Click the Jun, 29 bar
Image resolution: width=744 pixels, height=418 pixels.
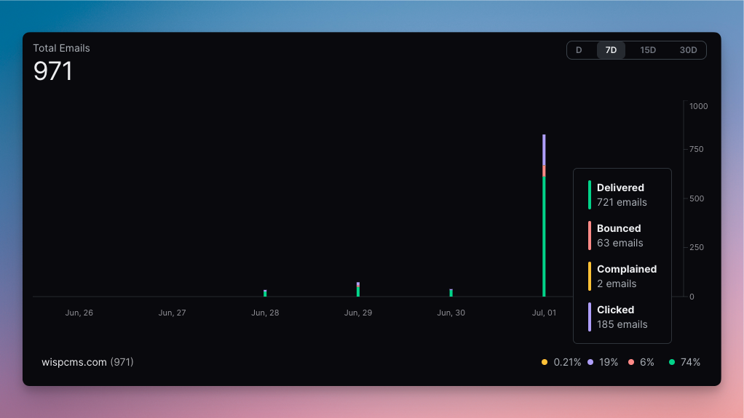pyautogui.click(x=357, y=289)
